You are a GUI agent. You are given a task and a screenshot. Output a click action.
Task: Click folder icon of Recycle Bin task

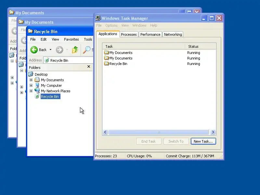[x=106, y=63]
